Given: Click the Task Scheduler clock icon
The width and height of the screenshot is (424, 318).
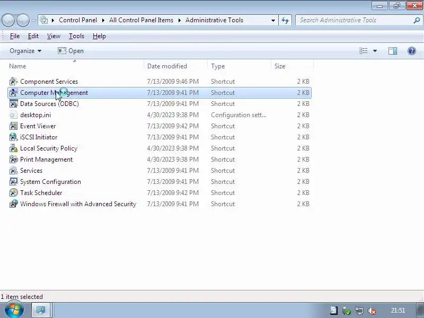Looking at the screenshot, I should [13, 192].
